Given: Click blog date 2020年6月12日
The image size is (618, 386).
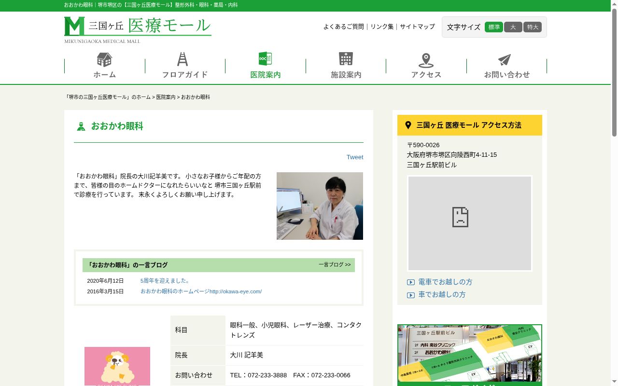Looking at the screenshot, I should pyautogui.click(x=105, y=281).
